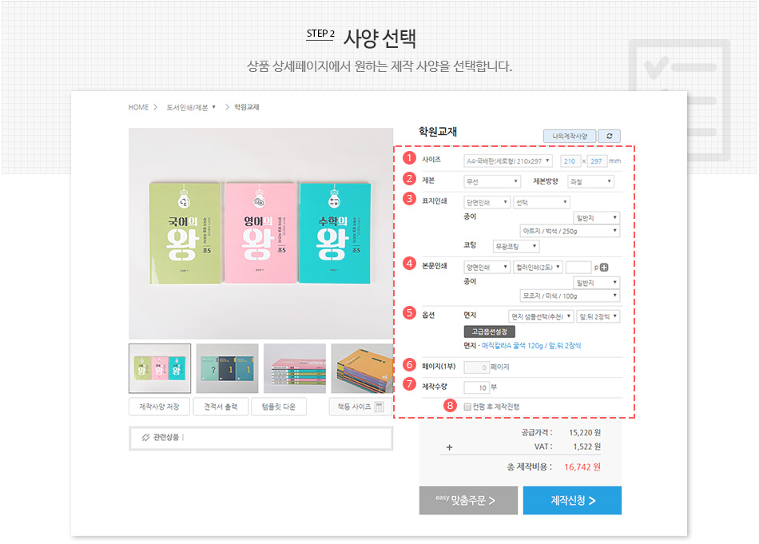Click the blue 제작신청 button
759x544 pixels.
point(572,501)
